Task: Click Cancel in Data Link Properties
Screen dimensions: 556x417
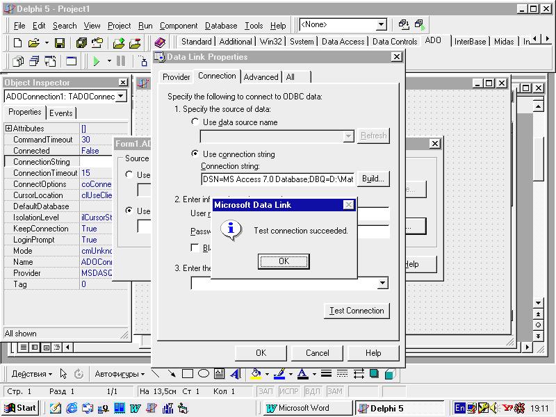Action: (x=318, y=353)
